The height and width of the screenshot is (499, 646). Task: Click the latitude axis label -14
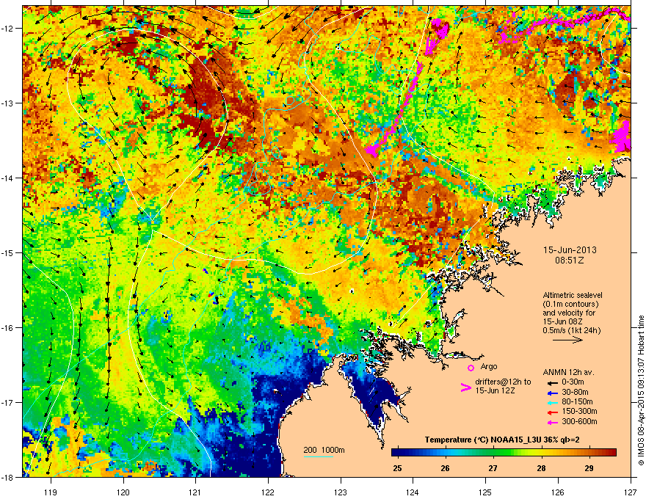8,178
